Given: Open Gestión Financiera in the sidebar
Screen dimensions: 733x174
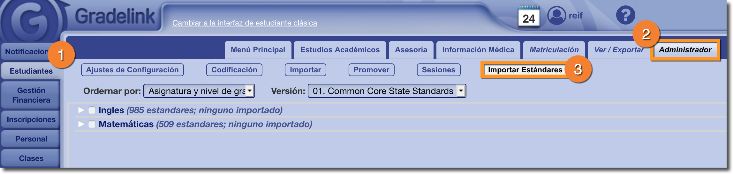Looking at the screenshot, I should (x=31, y=95).
